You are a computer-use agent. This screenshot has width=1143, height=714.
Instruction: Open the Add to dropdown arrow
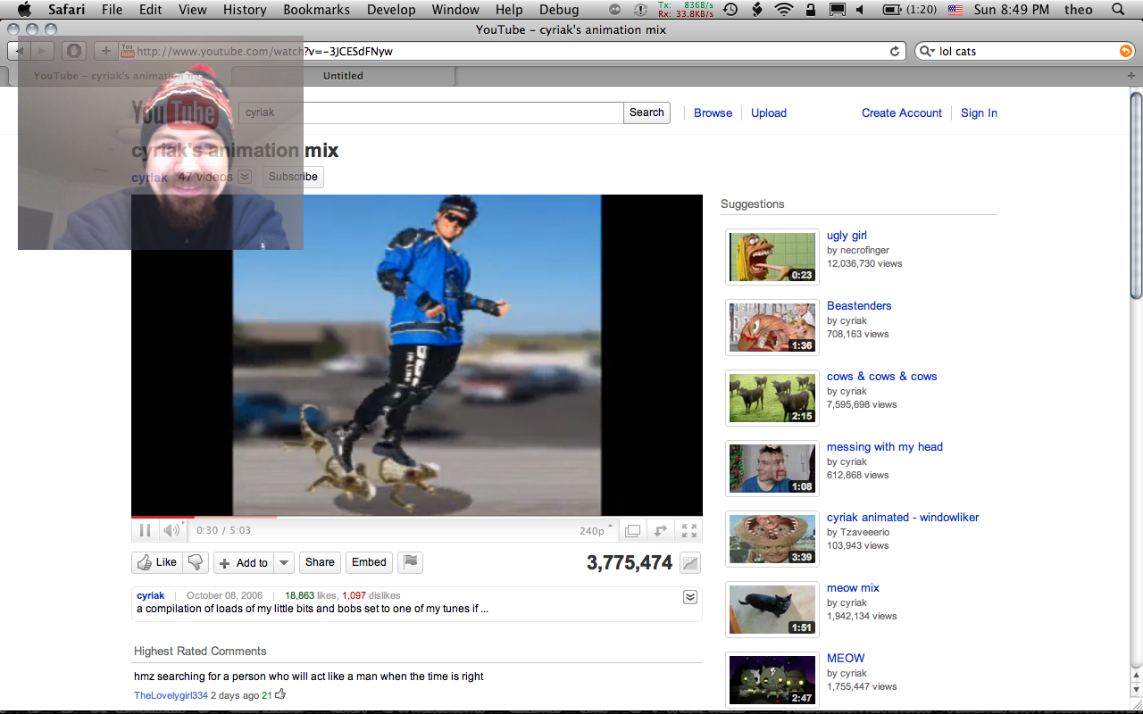(284, 562)
